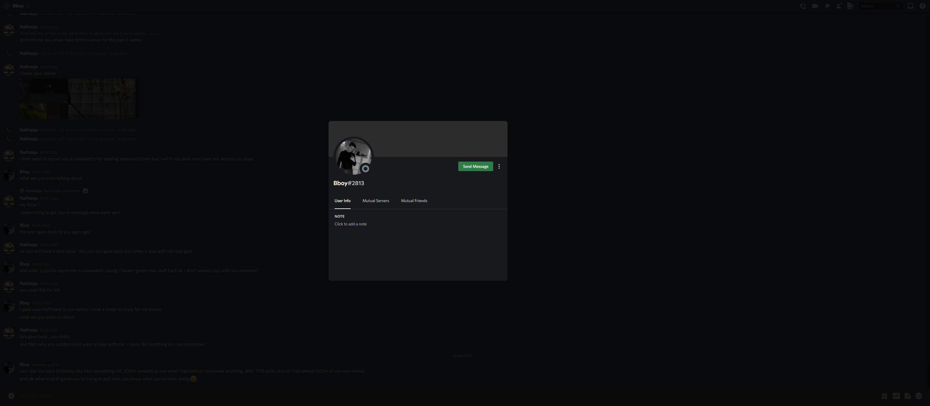Click to add a note for Bboy
The height and width of the screenshot is (406, 930).
pyautogui.click(x=351, y=224)
